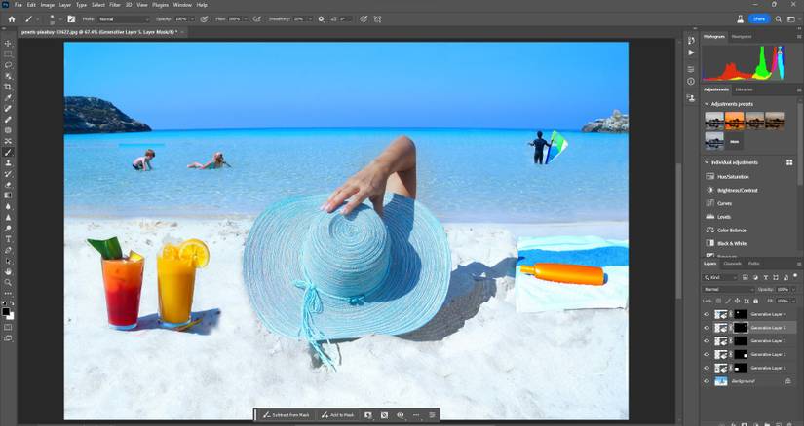Select the Crop tool
Screen dimensions: 804x426
pos(8,87)
